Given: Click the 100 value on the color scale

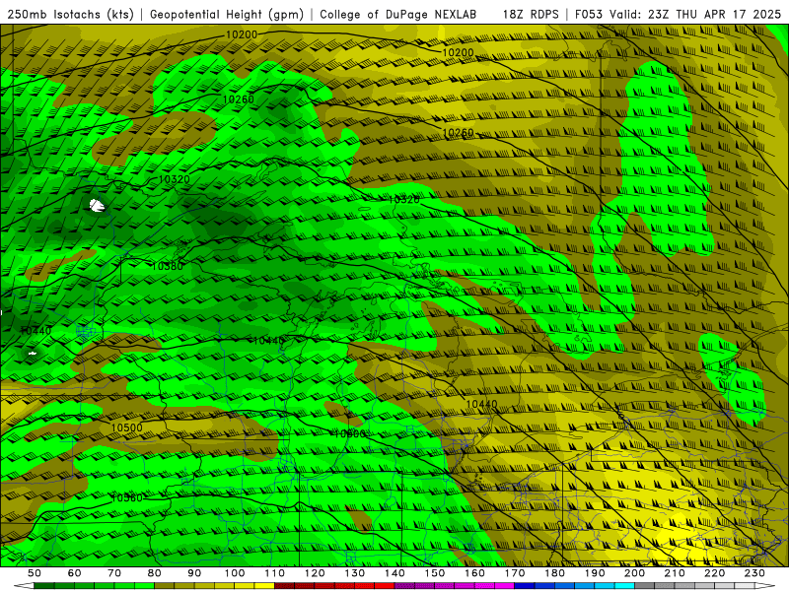Looking at the screenshot, I should point(235,573).
